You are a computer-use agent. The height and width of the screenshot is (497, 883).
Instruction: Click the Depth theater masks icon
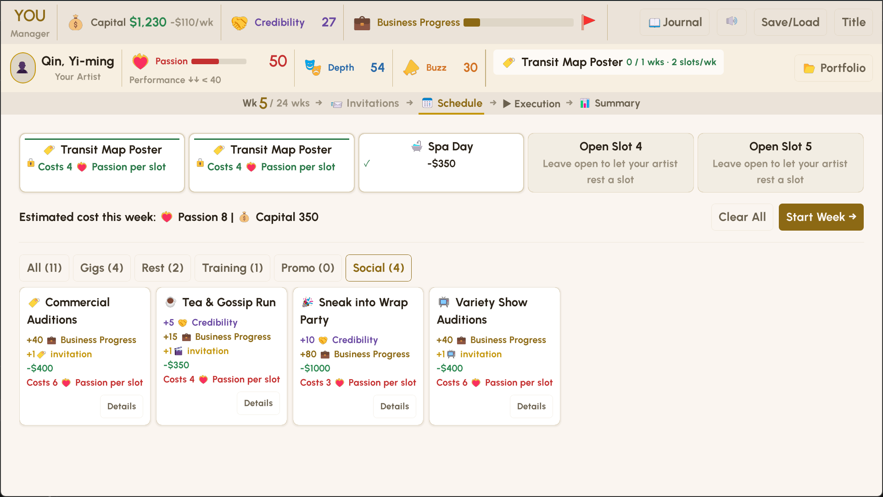pos(313,68)
